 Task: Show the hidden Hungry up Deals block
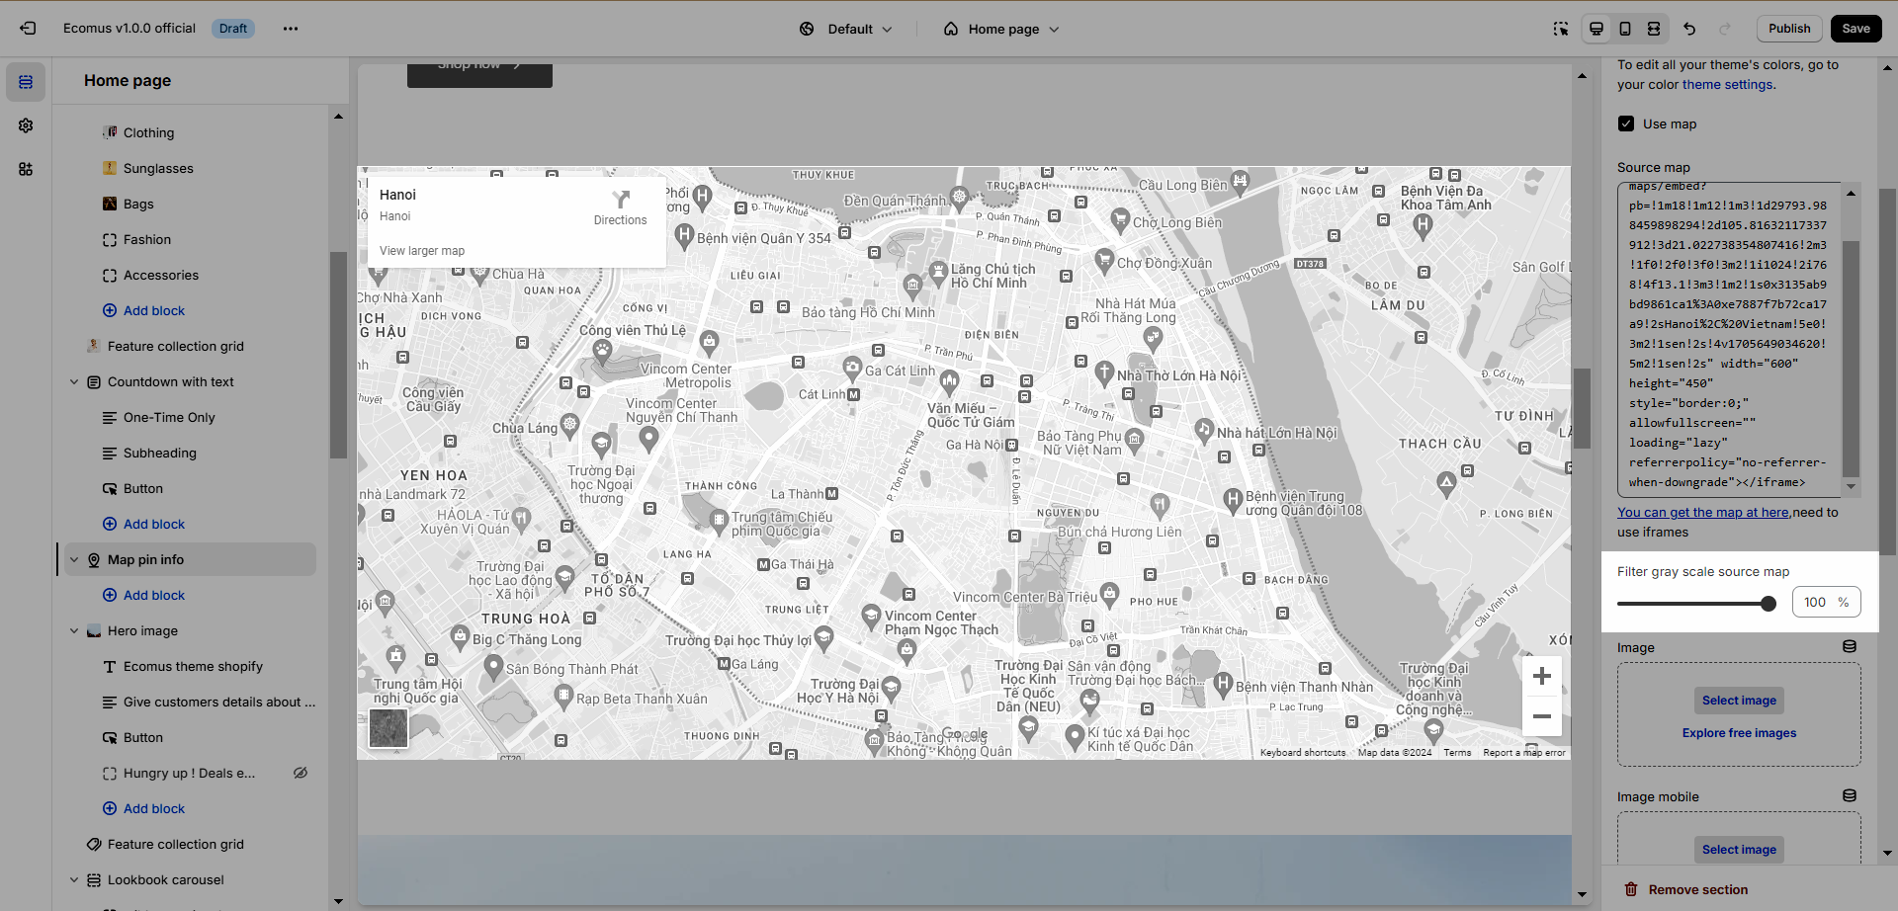coord(301,773)
